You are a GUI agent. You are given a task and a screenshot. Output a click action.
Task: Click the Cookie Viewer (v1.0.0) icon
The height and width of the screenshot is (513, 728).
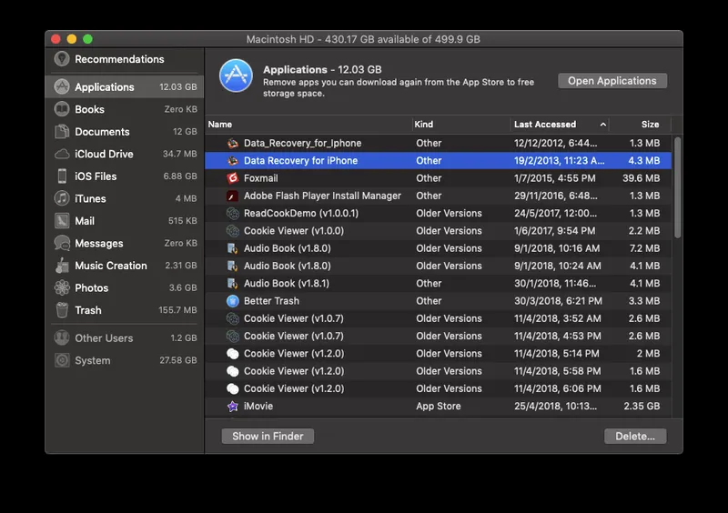(233, 231)
